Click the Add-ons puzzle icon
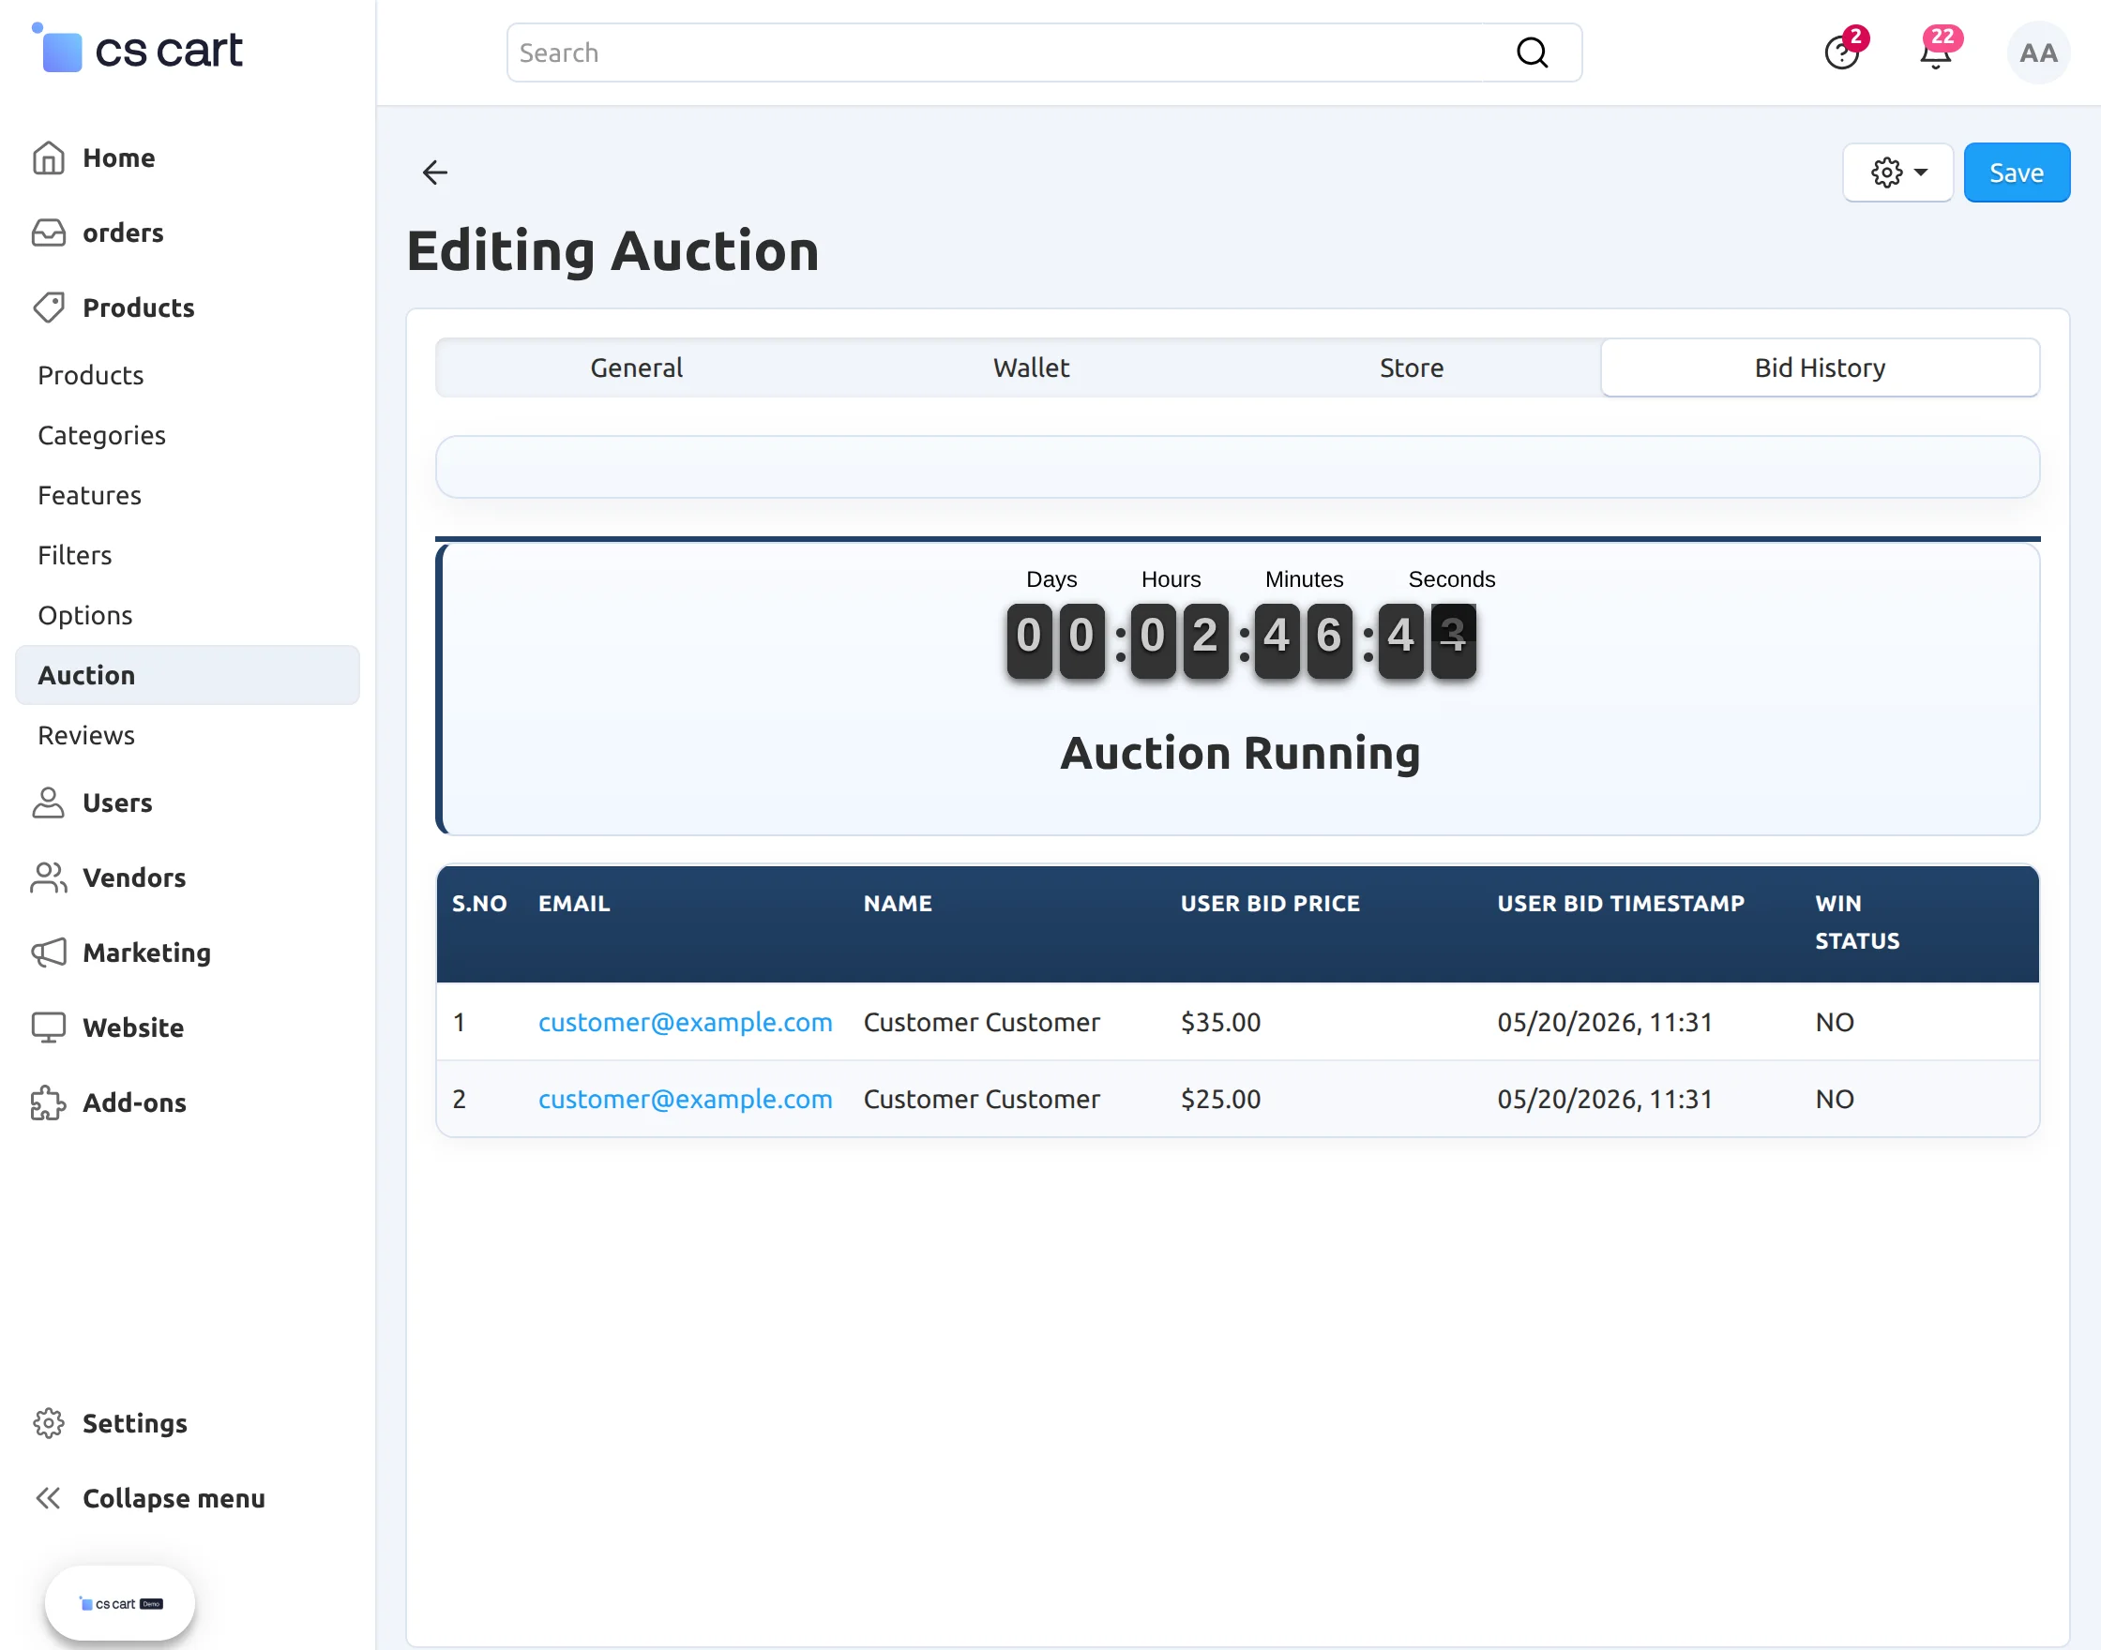Viewport: 2101px width, 1650px height. click(x=49, y=1102)
